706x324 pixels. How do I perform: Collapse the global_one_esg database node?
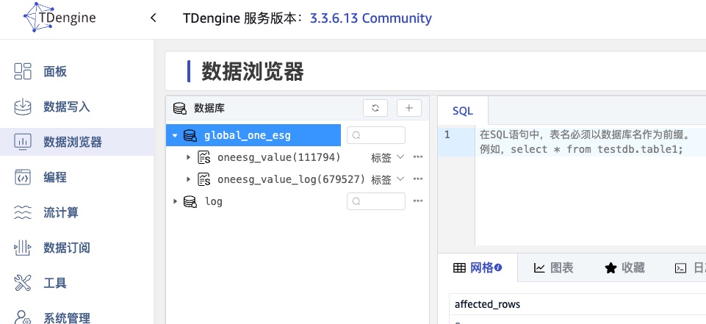tap(175, 135)
